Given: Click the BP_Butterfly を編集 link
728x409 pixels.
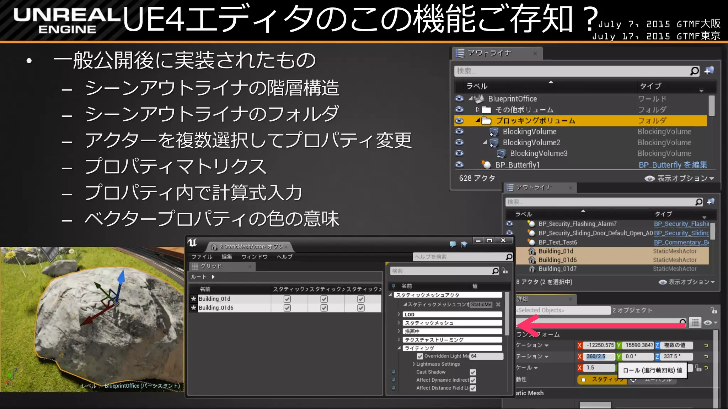Looking at the screenshot, I should [x=673, y=165].
